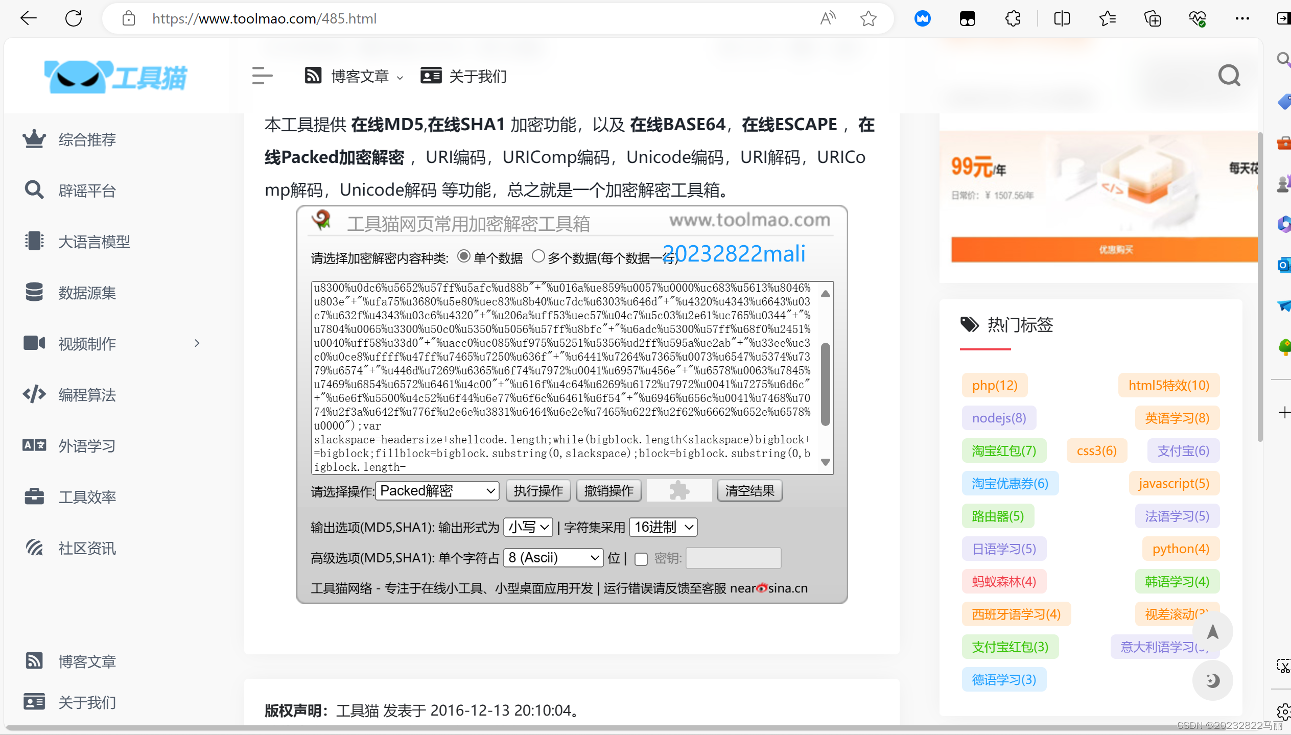Click the 博客文章 RSS icon in sidebar bottom
The width and height of the screenshot is (1291, 735).
coord(34,660)
